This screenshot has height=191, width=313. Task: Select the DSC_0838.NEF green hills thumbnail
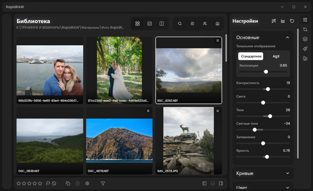point(50,141)
